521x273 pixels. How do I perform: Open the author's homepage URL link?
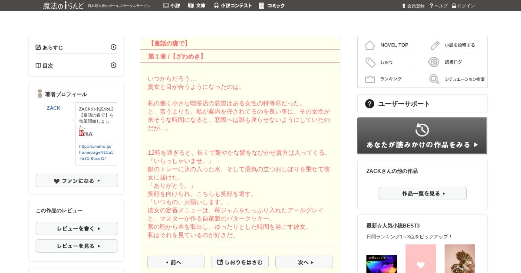coord(96,153)
